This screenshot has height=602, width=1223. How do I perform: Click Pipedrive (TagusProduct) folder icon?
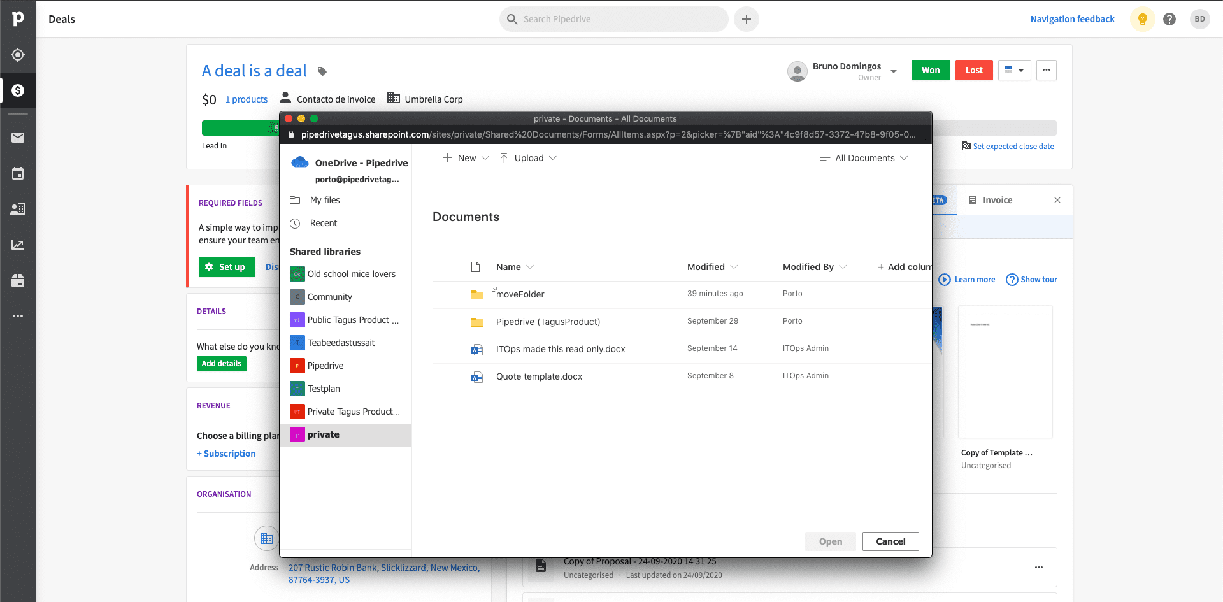point(476,322)
